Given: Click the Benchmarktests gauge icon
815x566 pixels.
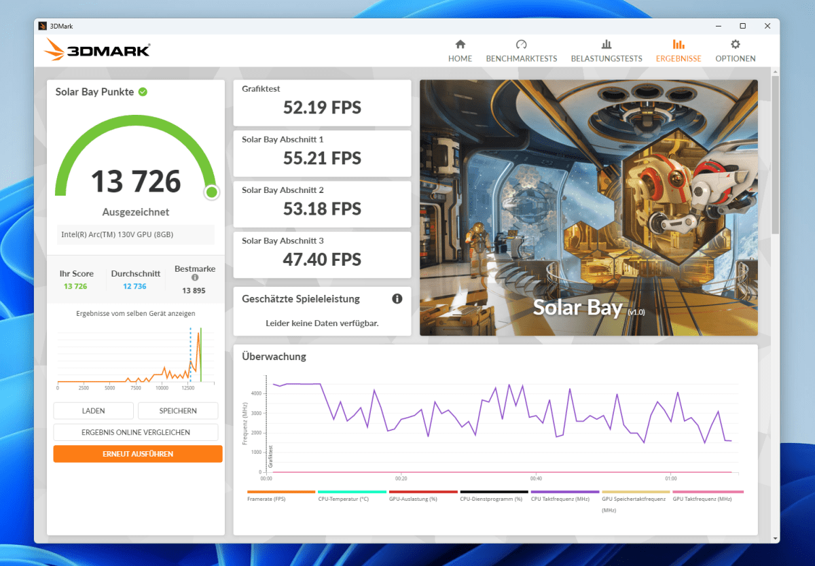Looking at the screenshot, I should tap(521, 44).
